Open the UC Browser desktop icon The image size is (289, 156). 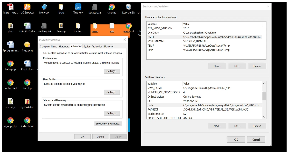click(27, 7)
